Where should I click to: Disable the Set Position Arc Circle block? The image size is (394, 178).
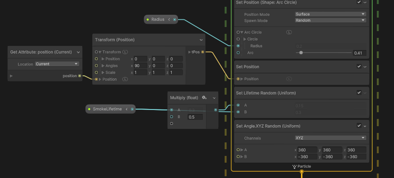point(359,2)
